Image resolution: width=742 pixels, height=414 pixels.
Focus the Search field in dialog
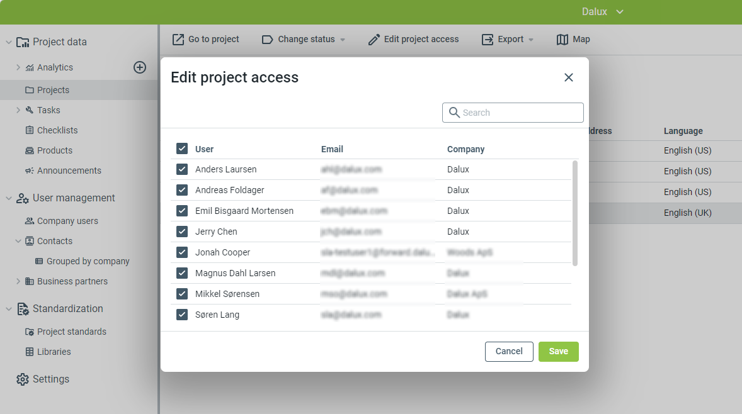[520, 113]
